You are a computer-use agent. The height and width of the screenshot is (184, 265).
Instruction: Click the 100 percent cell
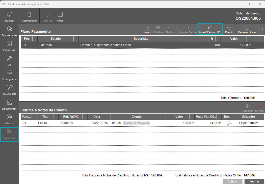(217, 45)
